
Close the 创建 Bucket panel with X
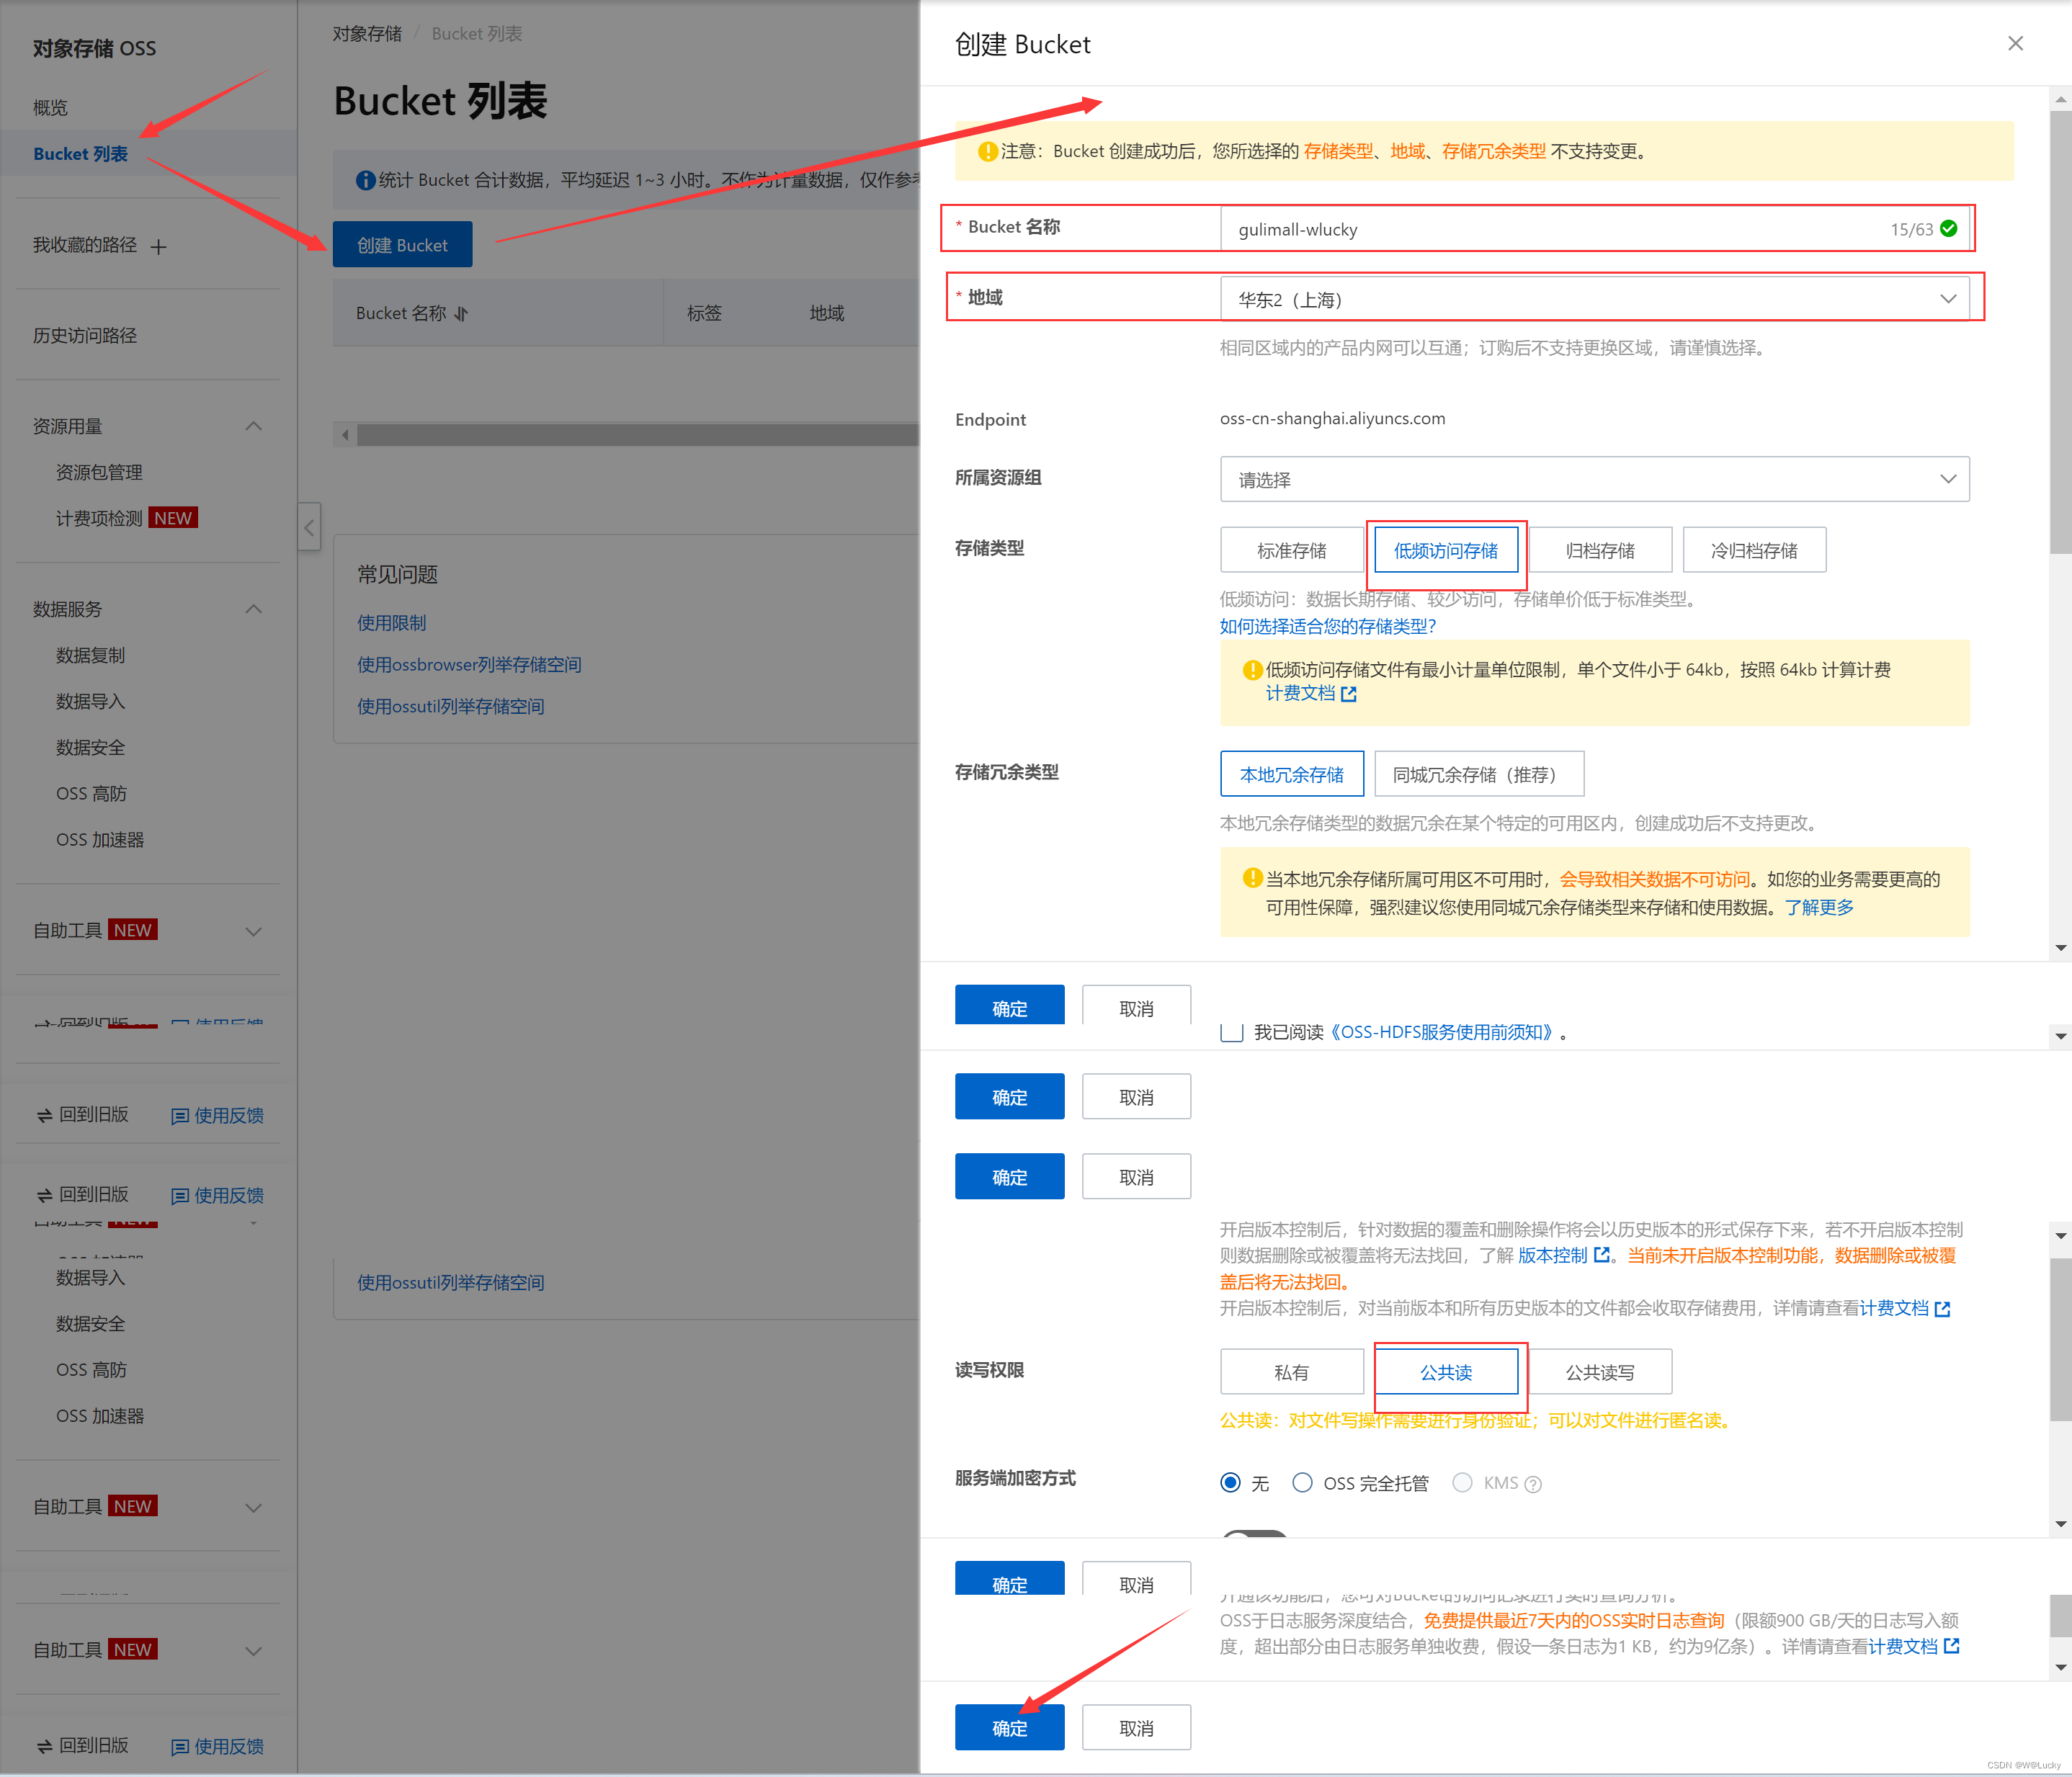pos(2015,44)
